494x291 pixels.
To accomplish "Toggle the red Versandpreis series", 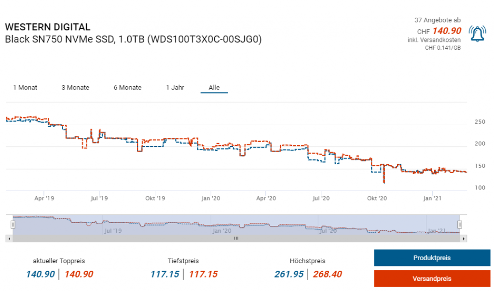I will coord(432,278).
